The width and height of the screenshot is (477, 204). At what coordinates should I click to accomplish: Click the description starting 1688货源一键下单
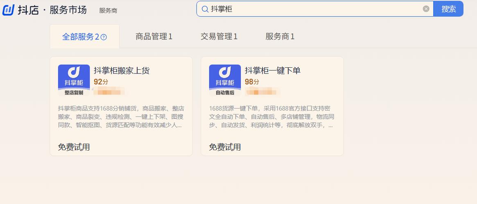pos(271,117)
